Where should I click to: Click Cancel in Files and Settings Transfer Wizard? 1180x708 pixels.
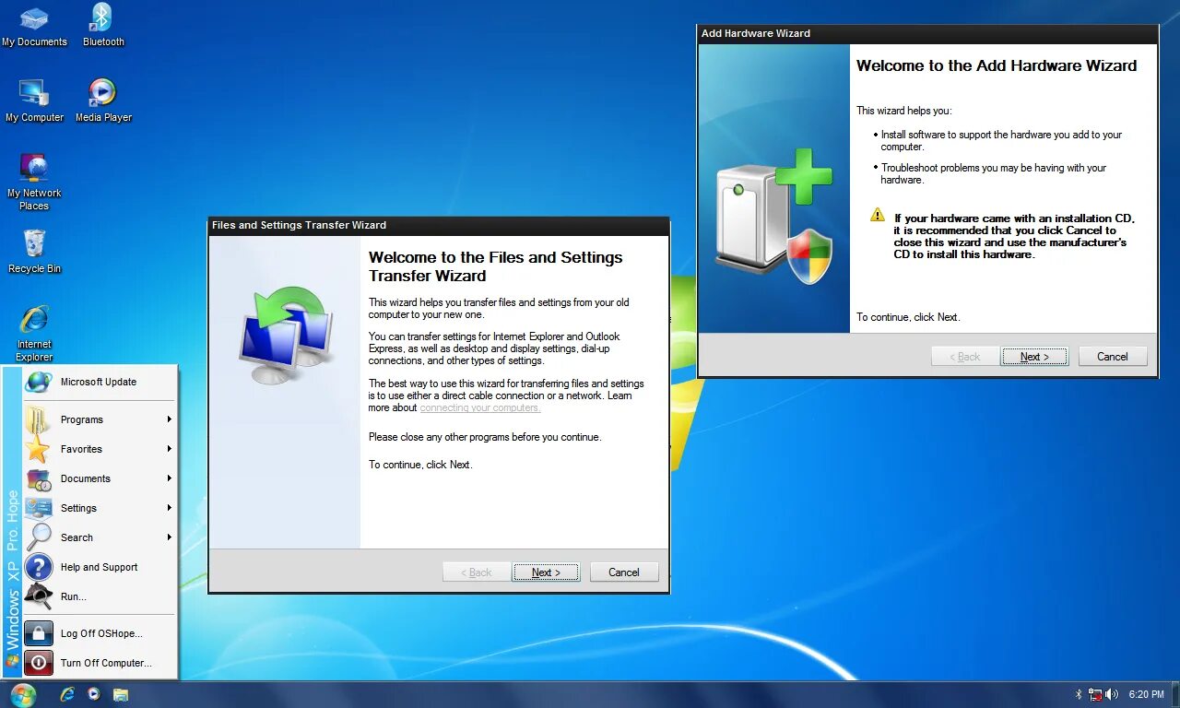pyautogui.click(x=624, y=572)
